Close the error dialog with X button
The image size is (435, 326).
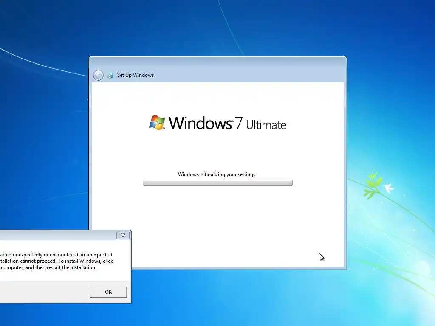[123, 235]
